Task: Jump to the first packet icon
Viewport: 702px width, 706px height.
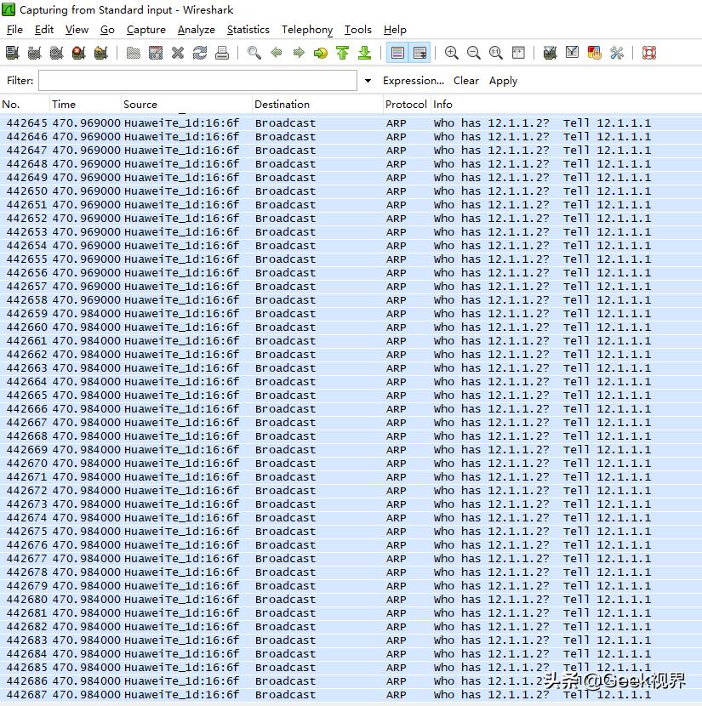Action: (343, 53)
